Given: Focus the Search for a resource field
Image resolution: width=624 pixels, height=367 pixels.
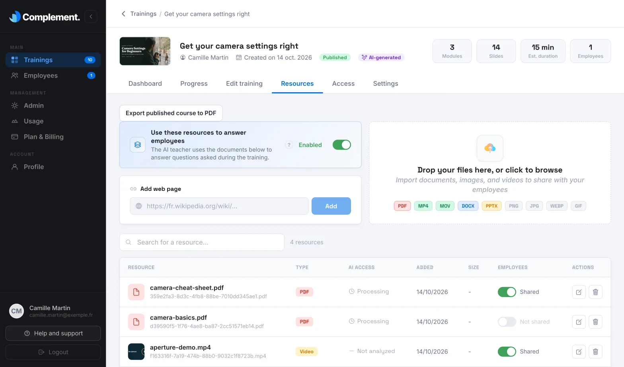Looking at the screenshot, I should click(202, 242).
